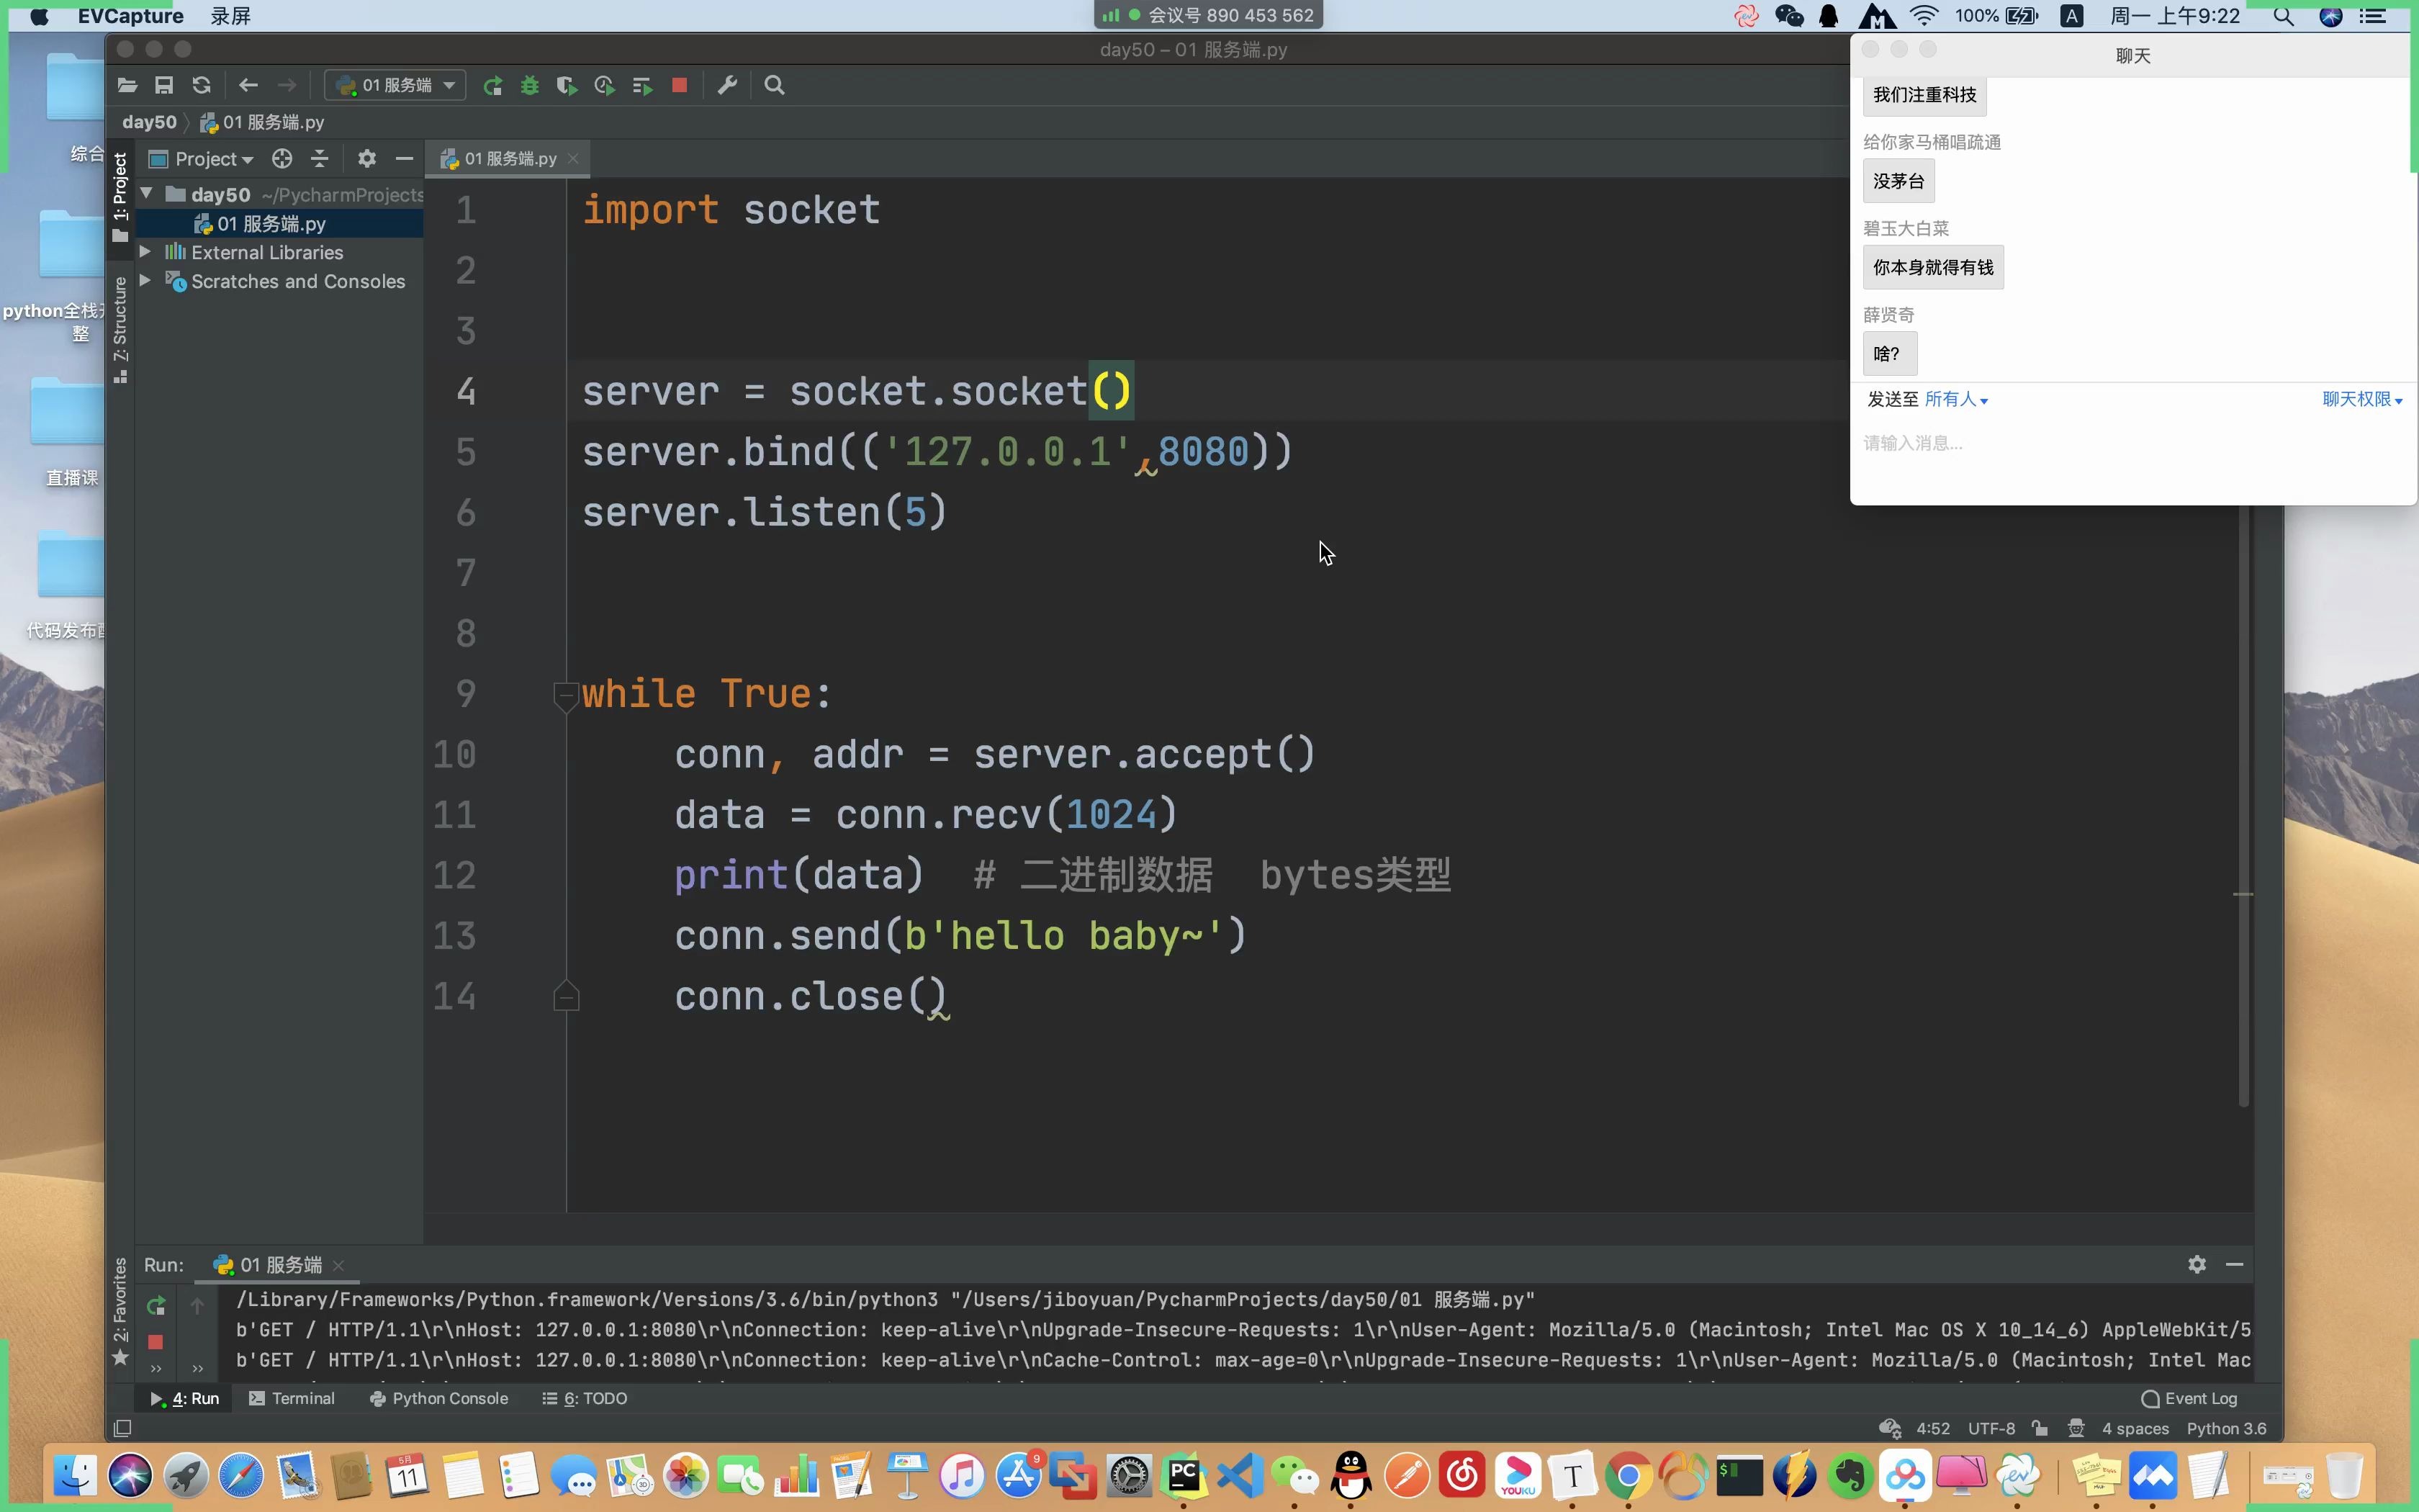Viewport: 2419px width, 1512px height.
Task: Navigate back with the left arrow icon
Action: pyautogui.click(x=249, y=86)
